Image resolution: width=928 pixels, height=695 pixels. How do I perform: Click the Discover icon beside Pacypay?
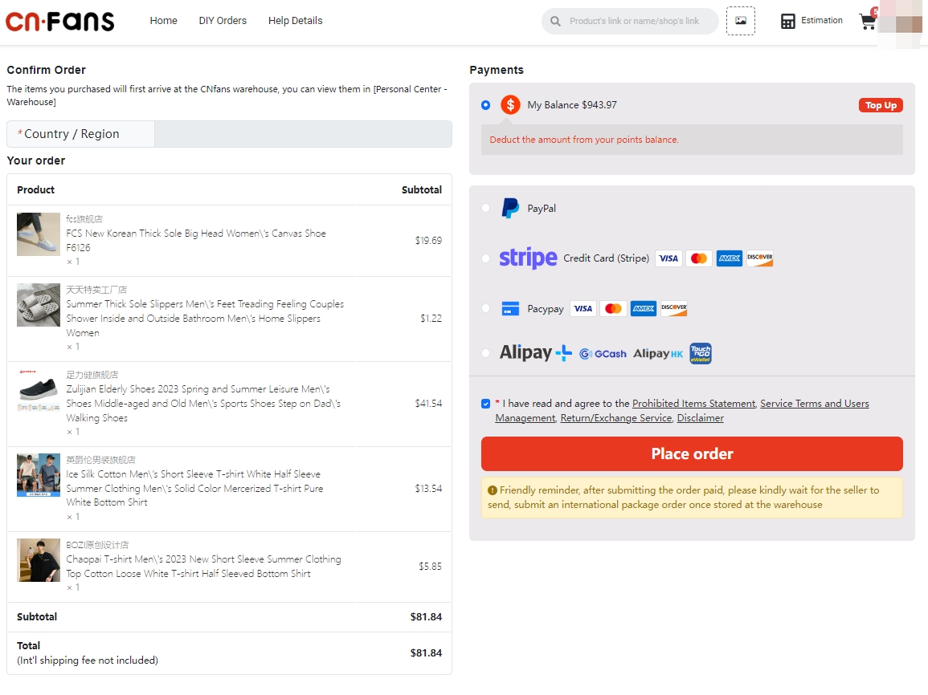674,308
